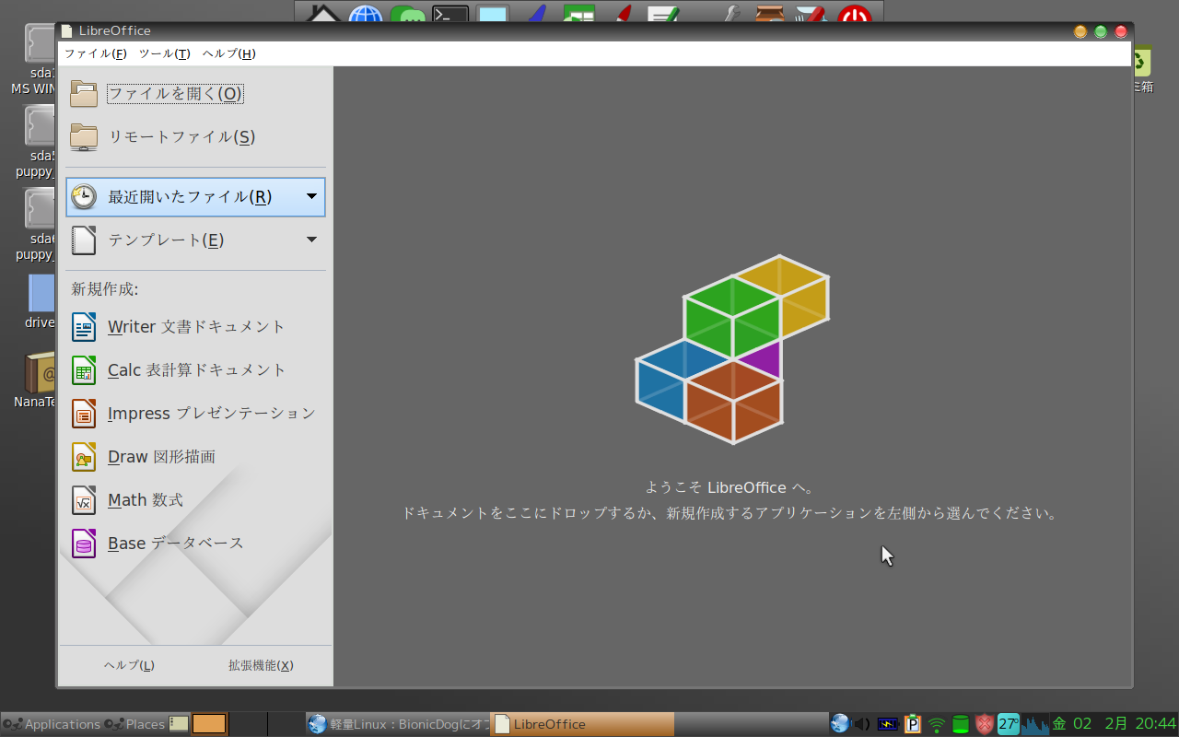Screen dimensions: 1179x737
Task: Click the LibreOffice taskbar window button
Action: (582, 724)
